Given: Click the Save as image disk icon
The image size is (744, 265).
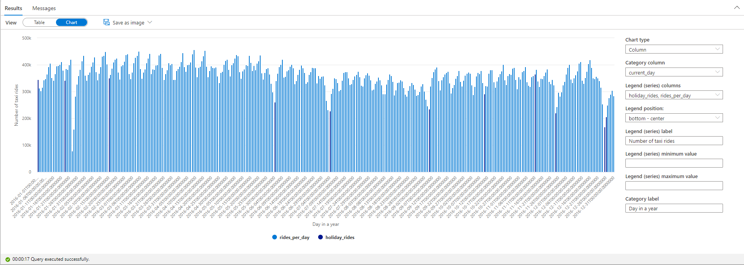Looking at the screenshot, I should pyautogui.click(x=106, y=23).
